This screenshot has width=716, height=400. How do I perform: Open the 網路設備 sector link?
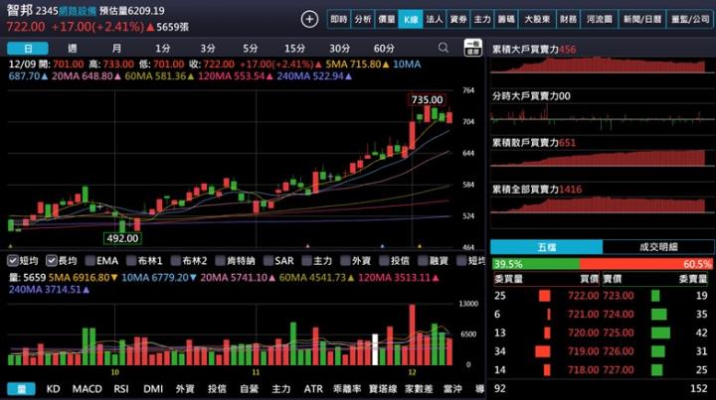pos(77,11)
